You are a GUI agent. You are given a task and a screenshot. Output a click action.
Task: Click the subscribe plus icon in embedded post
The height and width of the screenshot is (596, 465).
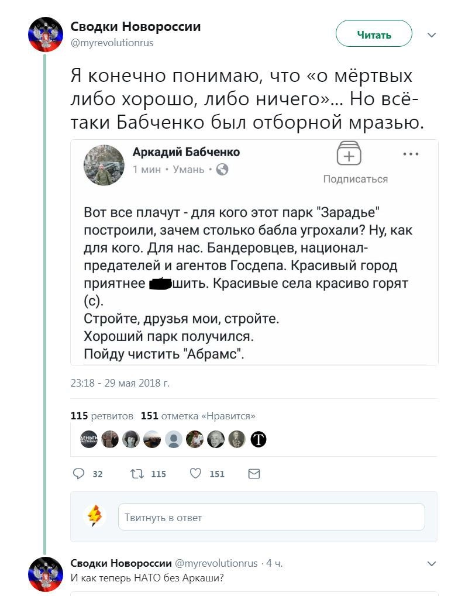click(349, 153)
